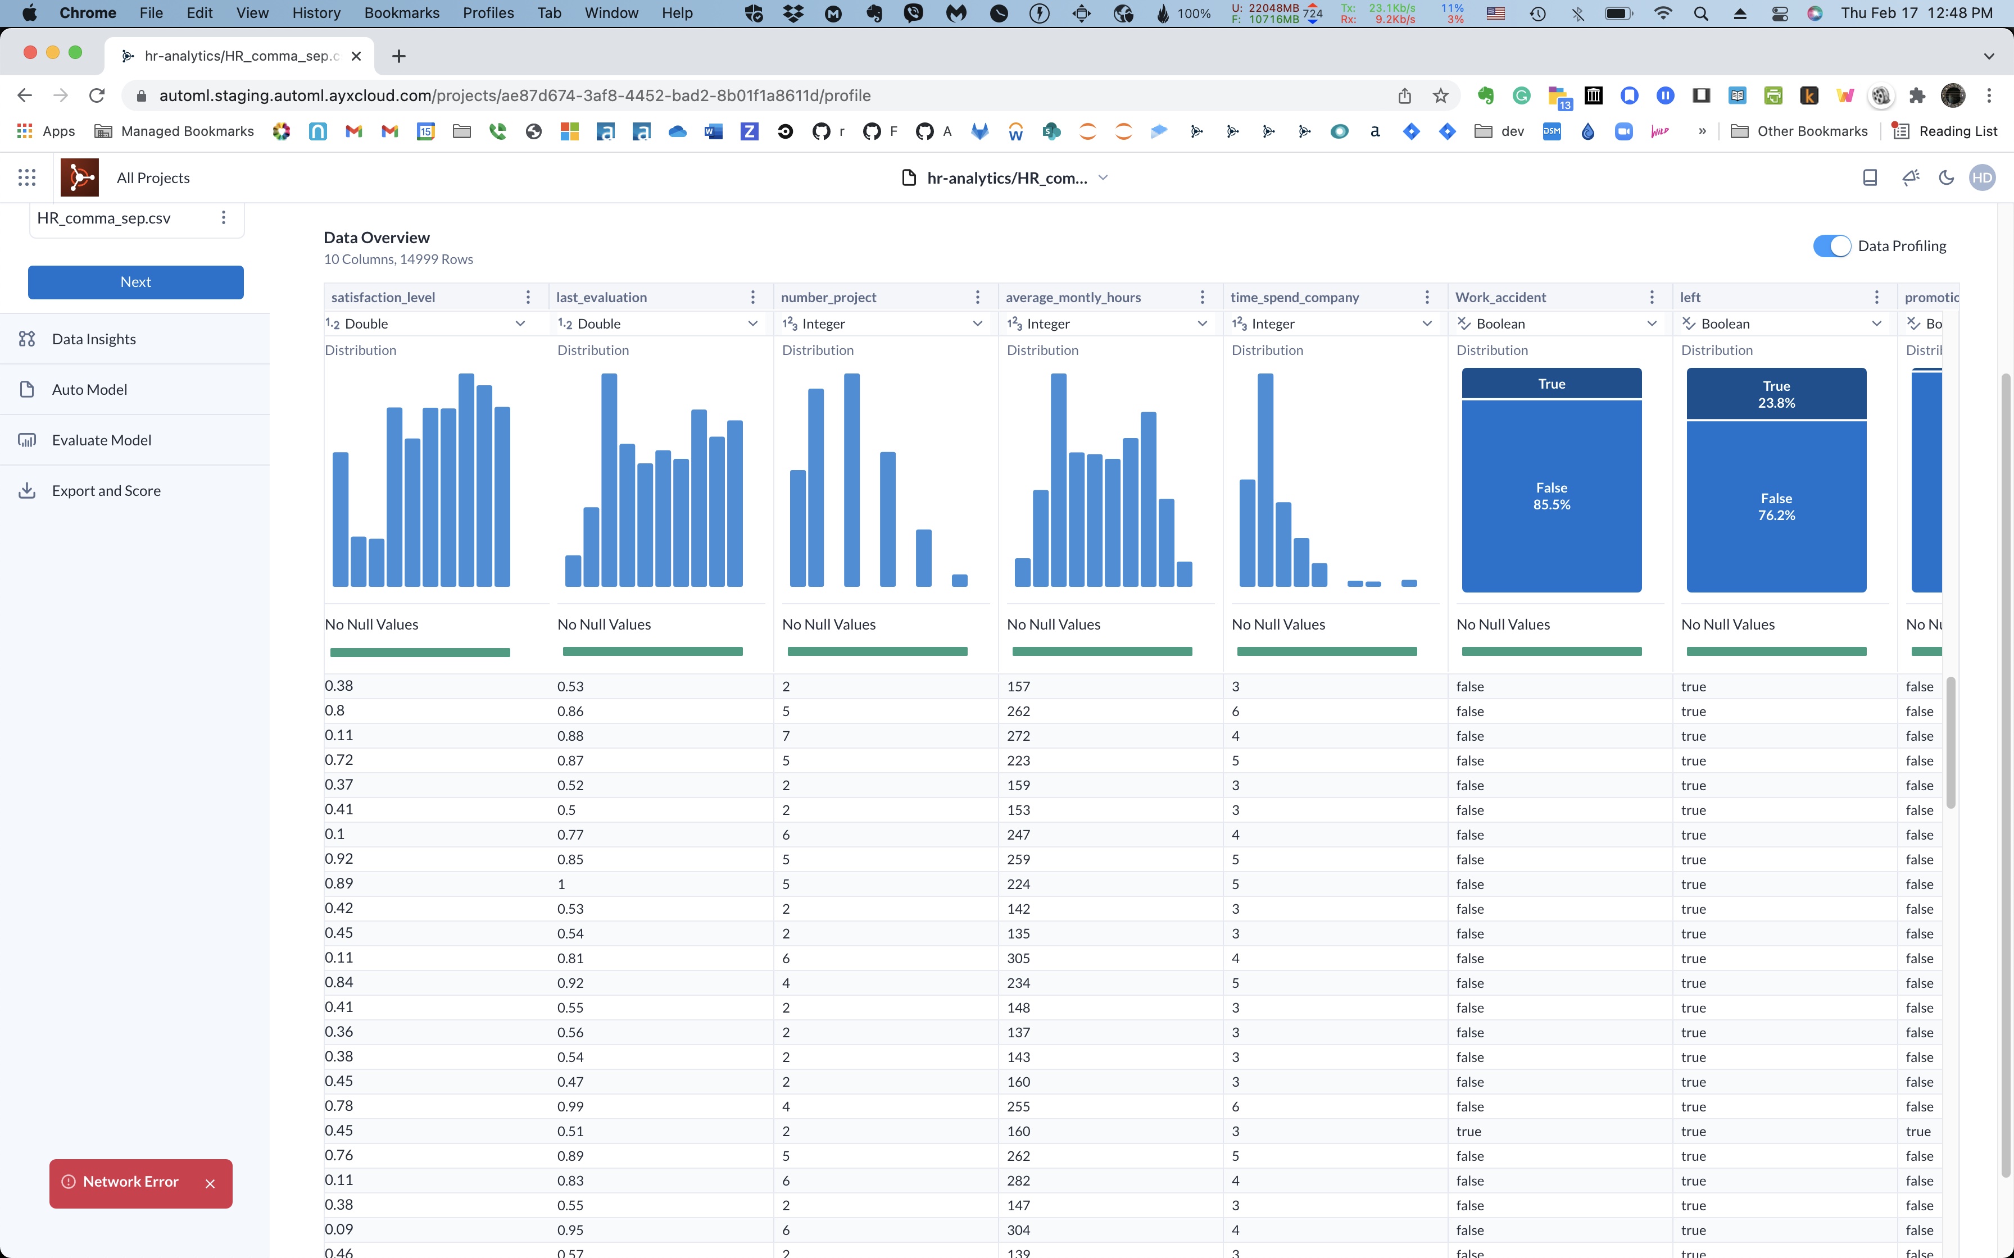Dismiss the Network Error notification
The image size is (2014, 1258).
(x=211, y=1183)
